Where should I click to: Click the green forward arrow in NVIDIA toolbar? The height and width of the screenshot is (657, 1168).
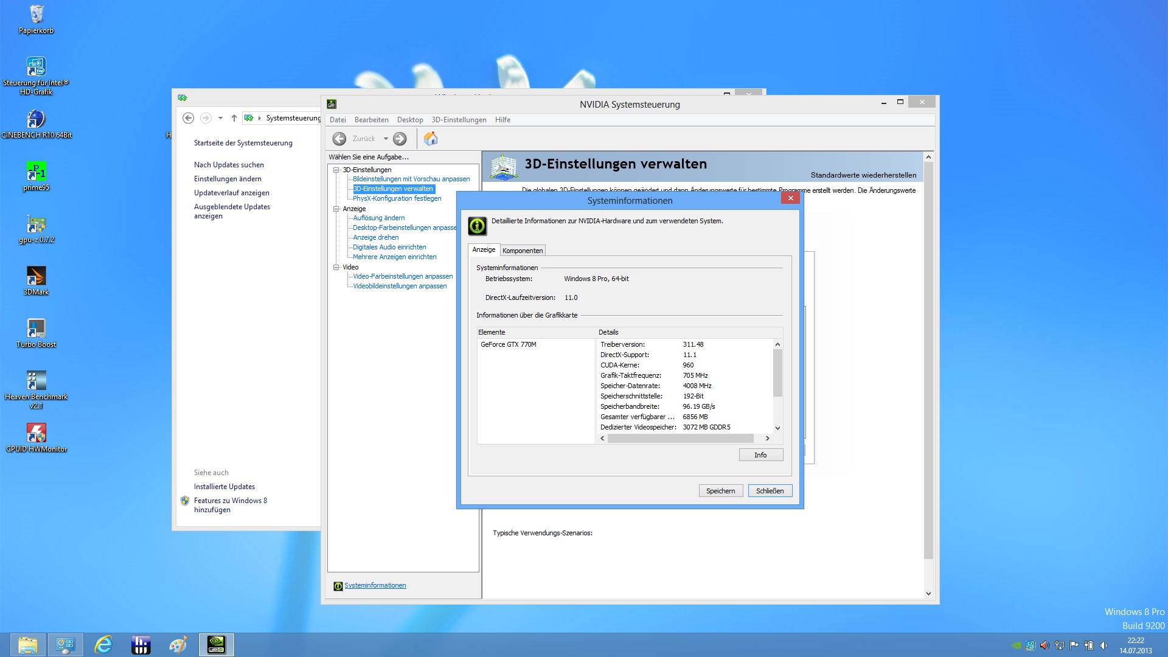[x=400, y=139]
